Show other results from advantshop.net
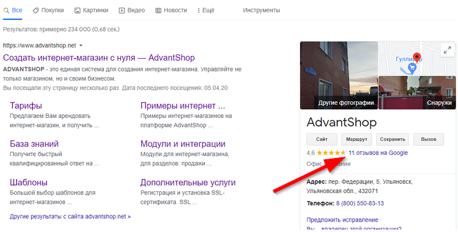The height and width of the screenshot is (232, 458). click(x=70, y=217)
